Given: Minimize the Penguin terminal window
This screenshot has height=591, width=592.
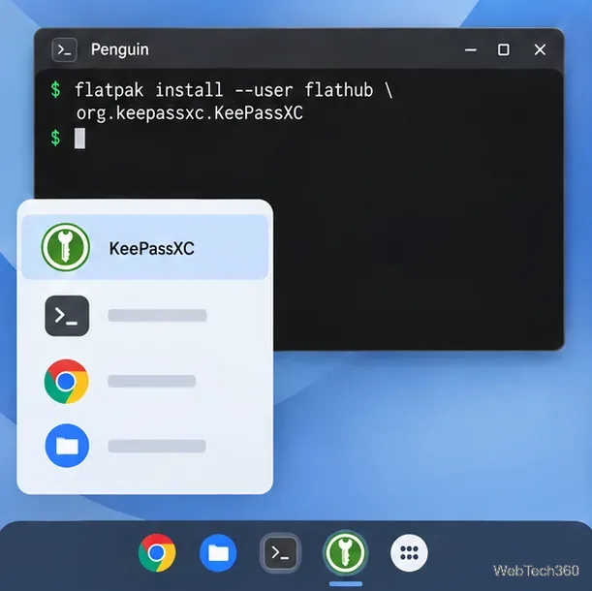Looking at the screenshot, I should (x=471, y=49).
